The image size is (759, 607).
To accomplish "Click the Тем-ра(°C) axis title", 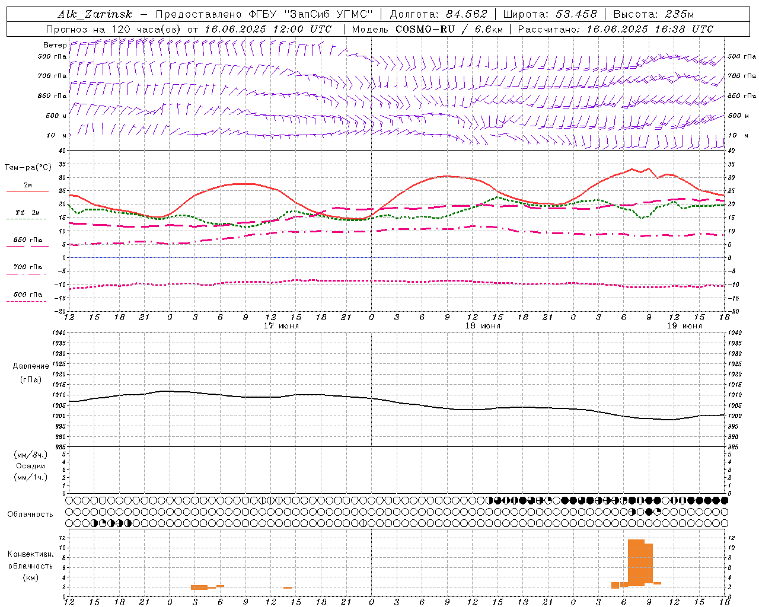I will tap(28, 168).
